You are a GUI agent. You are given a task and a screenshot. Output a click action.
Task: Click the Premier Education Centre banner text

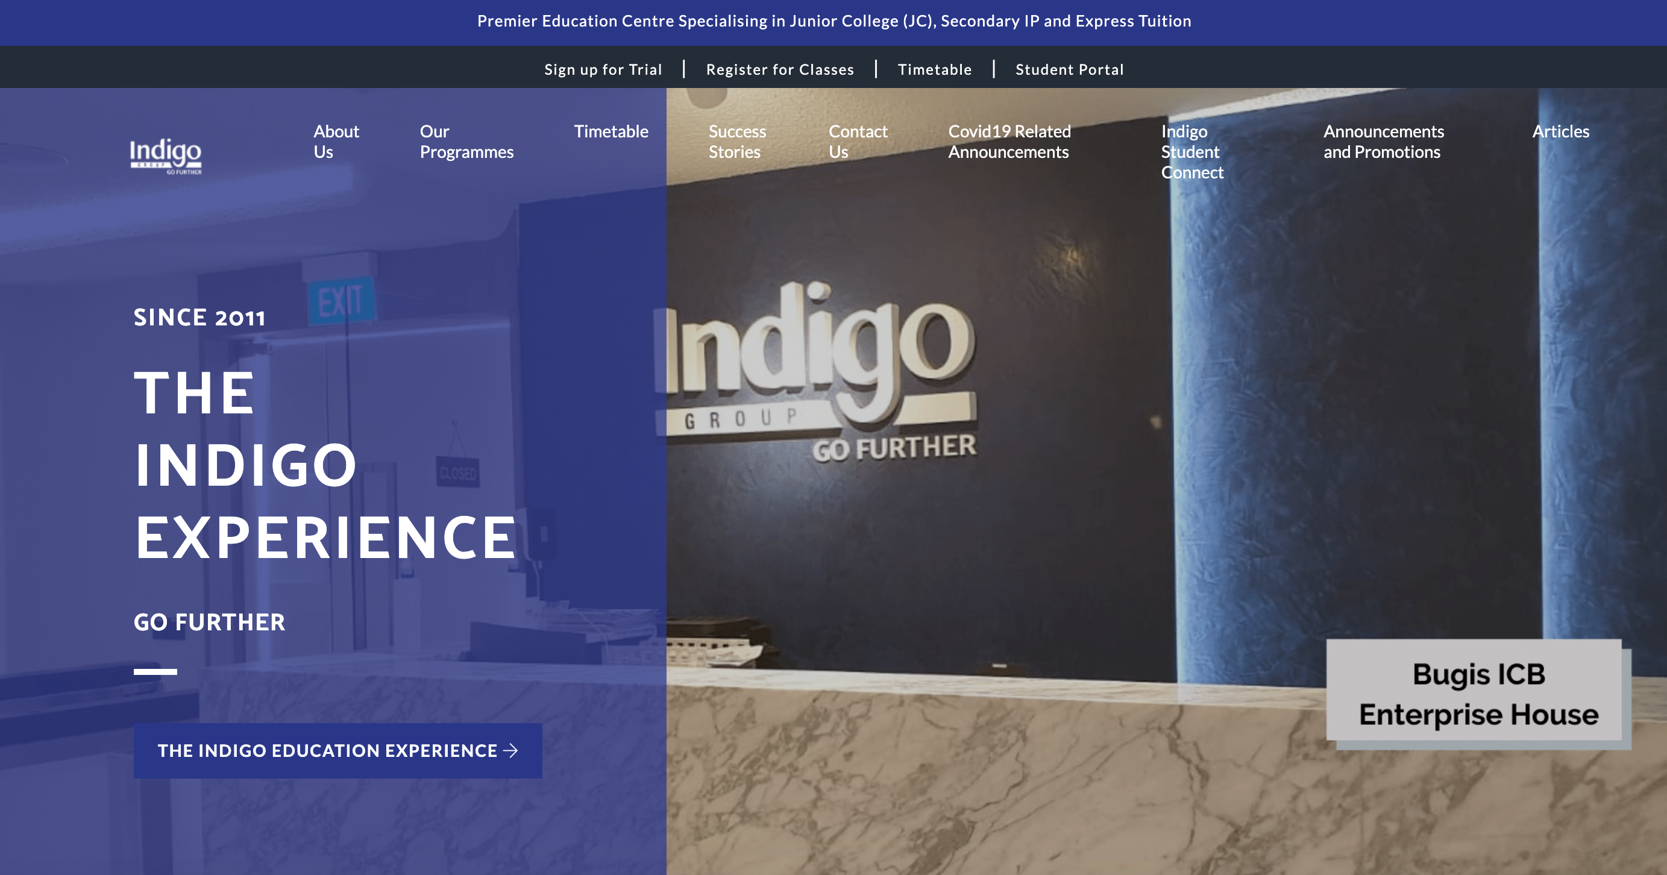point(833,21)
